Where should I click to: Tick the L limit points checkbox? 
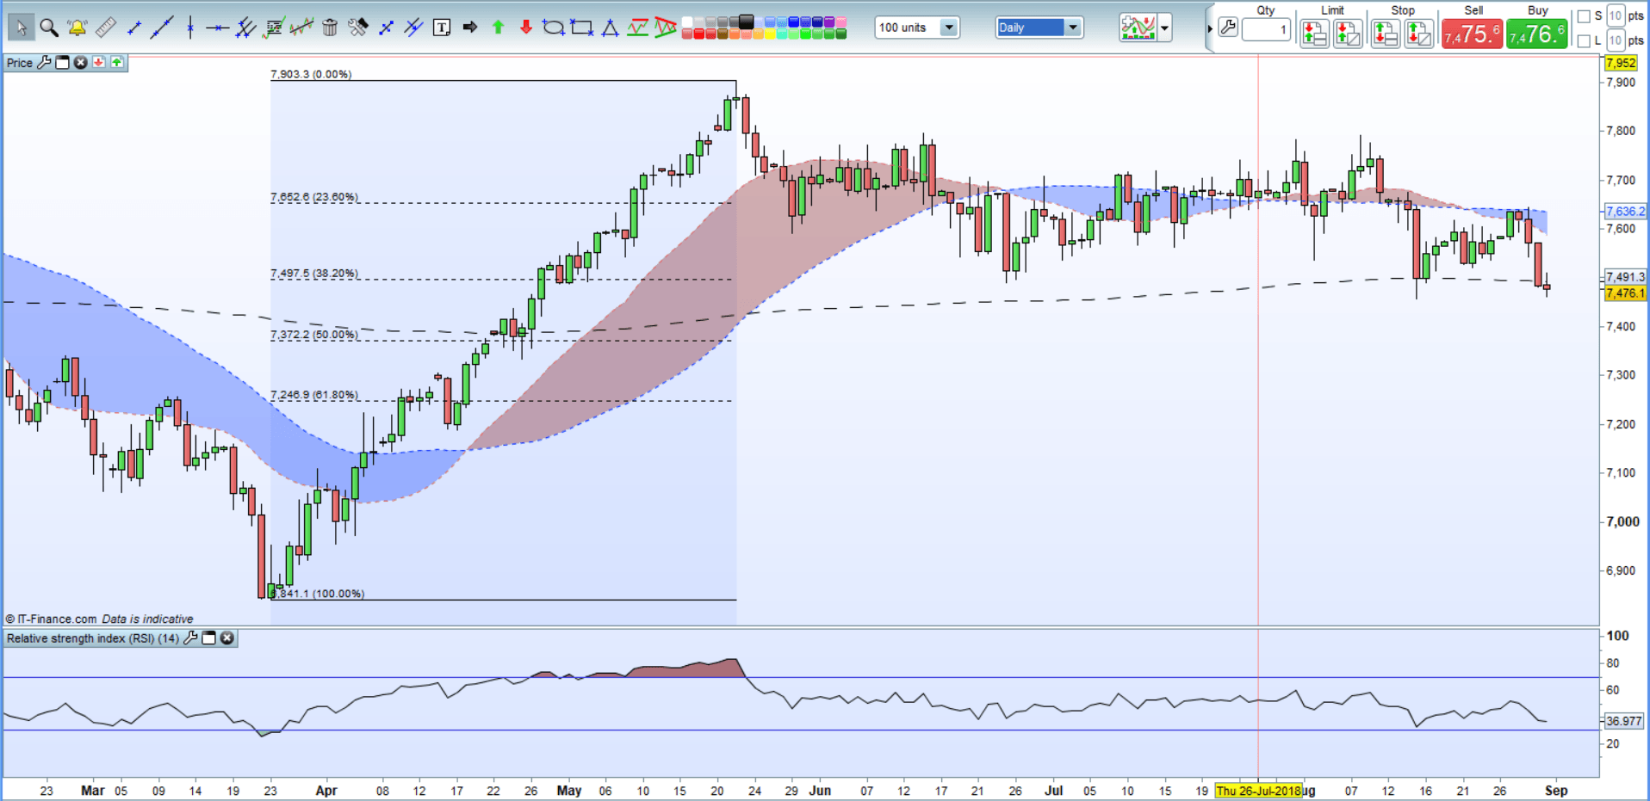click(x=1584, y=40)
